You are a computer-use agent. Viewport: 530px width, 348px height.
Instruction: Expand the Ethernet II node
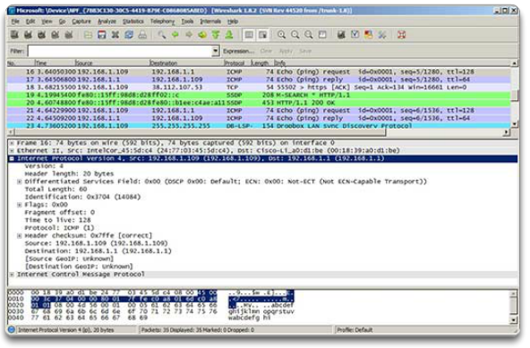12,150
